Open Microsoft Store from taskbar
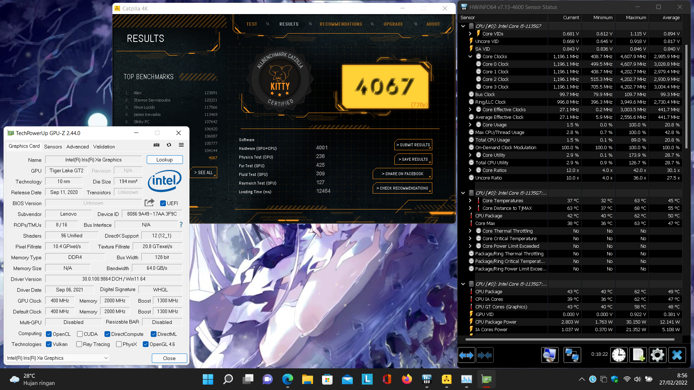Viewport: 694px width, 390px height. point(327,379)
